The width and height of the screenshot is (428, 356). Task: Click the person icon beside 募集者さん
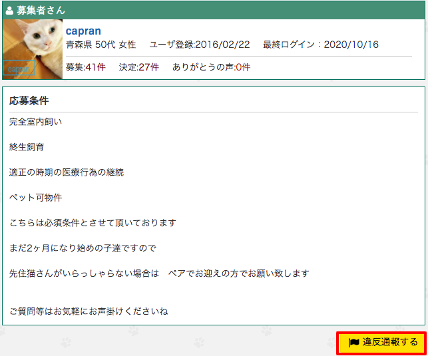[9, 11]
